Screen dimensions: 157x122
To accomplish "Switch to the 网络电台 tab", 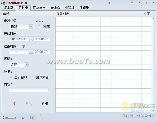I will (39, 8).
